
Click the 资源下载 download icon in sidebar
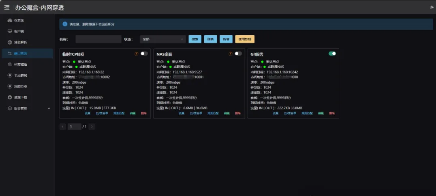(x=10, y=97)
